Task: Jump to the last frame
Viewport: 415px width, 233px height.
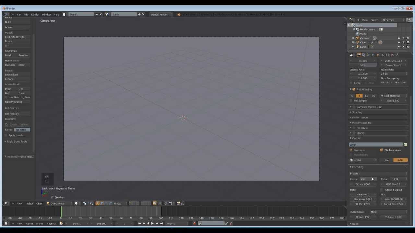Action: [x=161, y=223]
